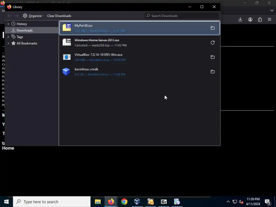The width and height of the screenshot is (276, 207).
Task: Open the Windows Start menu
Action: [x=6, y=202]
